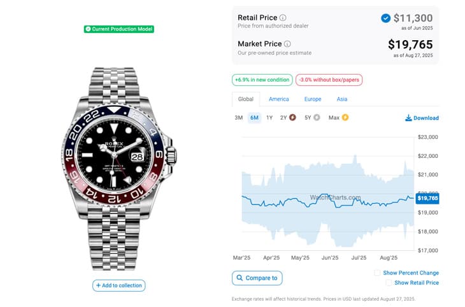Viewport: 465px width, 307px height.
Task: Click the Rolex GMT-Master watch image
Action: coord(118,169)
